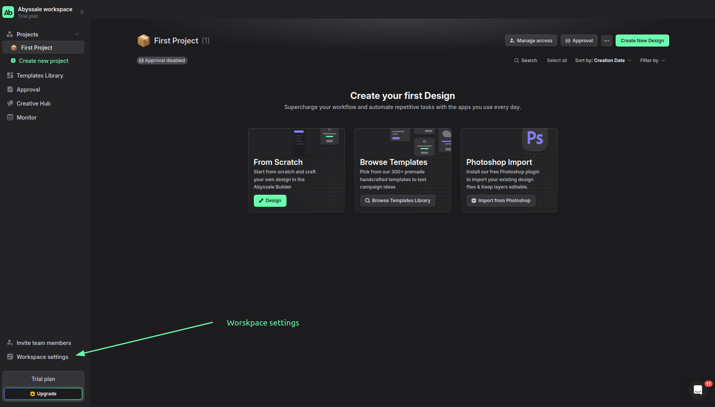Click the First Project page title
The height and width of the screenshot is (407, 715).
coord(176,41)
